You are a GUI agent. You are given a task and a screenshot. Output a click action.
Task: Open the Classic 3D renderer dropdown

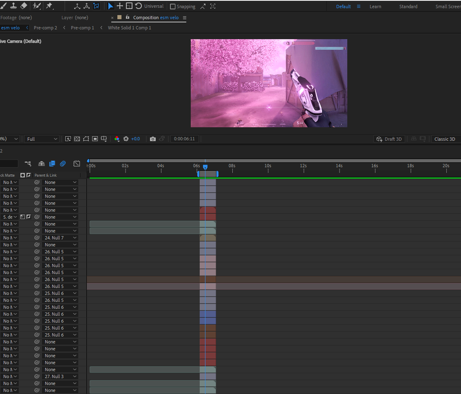446,139
